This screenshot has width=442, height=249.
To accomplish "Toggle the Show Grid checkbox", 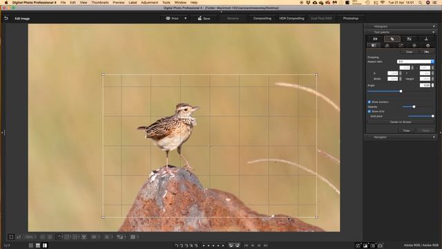I will [369, 111].
